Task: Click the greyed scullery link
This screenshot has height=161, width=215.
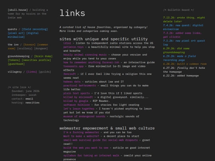Action: pos(25,48)
